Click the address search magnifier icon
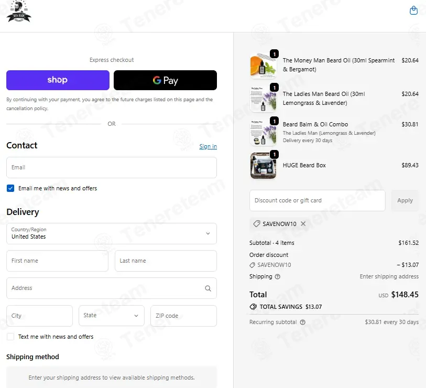The width and height of the screenshot is (426, 388). 208,288
